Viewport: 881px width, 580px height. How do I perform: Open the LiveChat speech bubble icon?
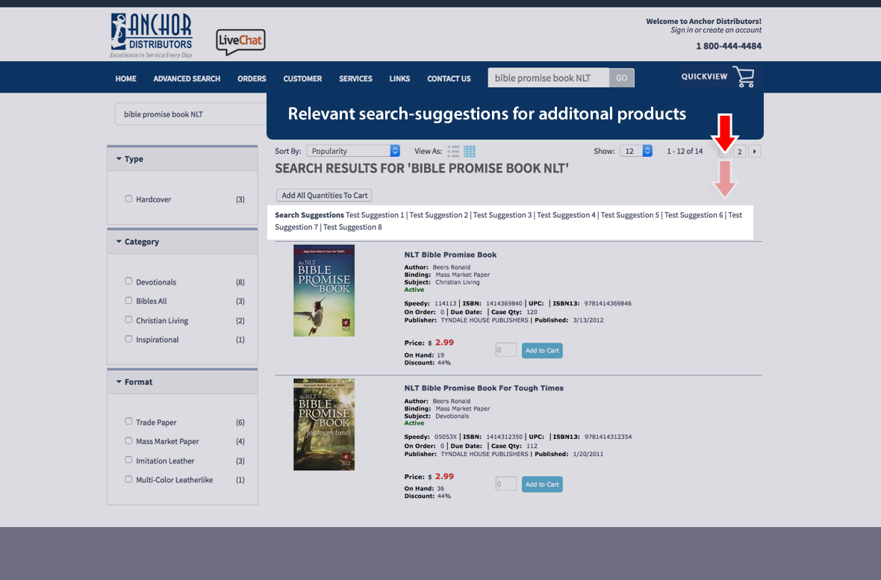pyautogui.click(x=240, y=42)
